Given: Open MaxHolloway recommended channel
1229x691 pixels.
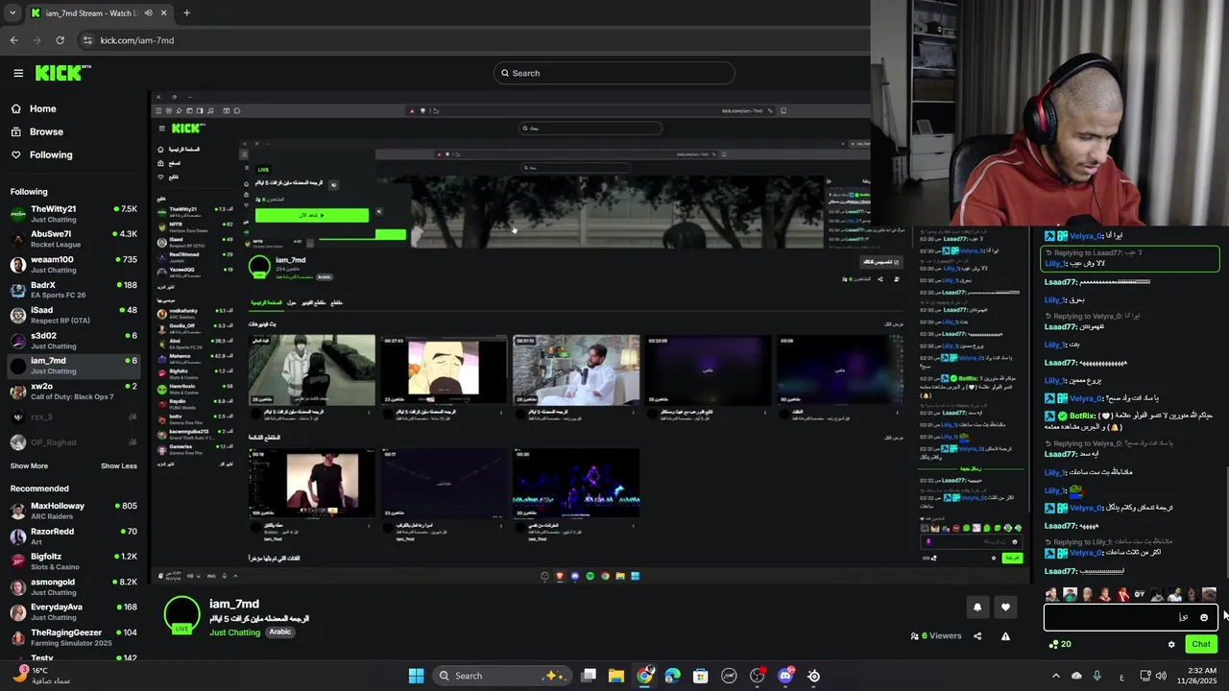Looking at the screenshot, I should (x=72, y=512).
